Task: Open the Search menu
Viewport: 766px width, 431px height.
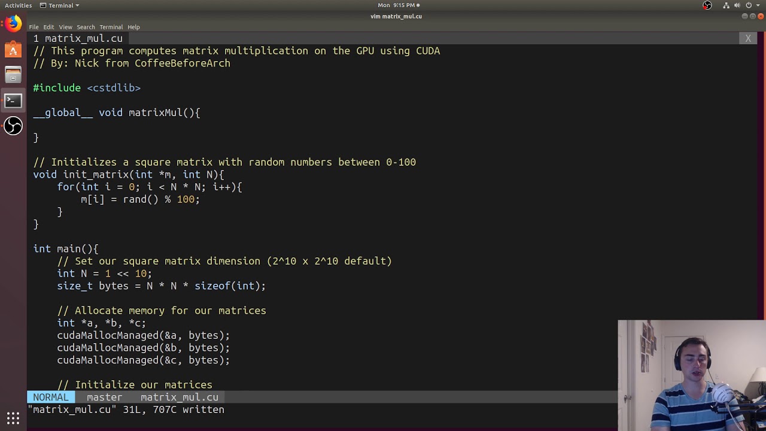Action: 86,27
